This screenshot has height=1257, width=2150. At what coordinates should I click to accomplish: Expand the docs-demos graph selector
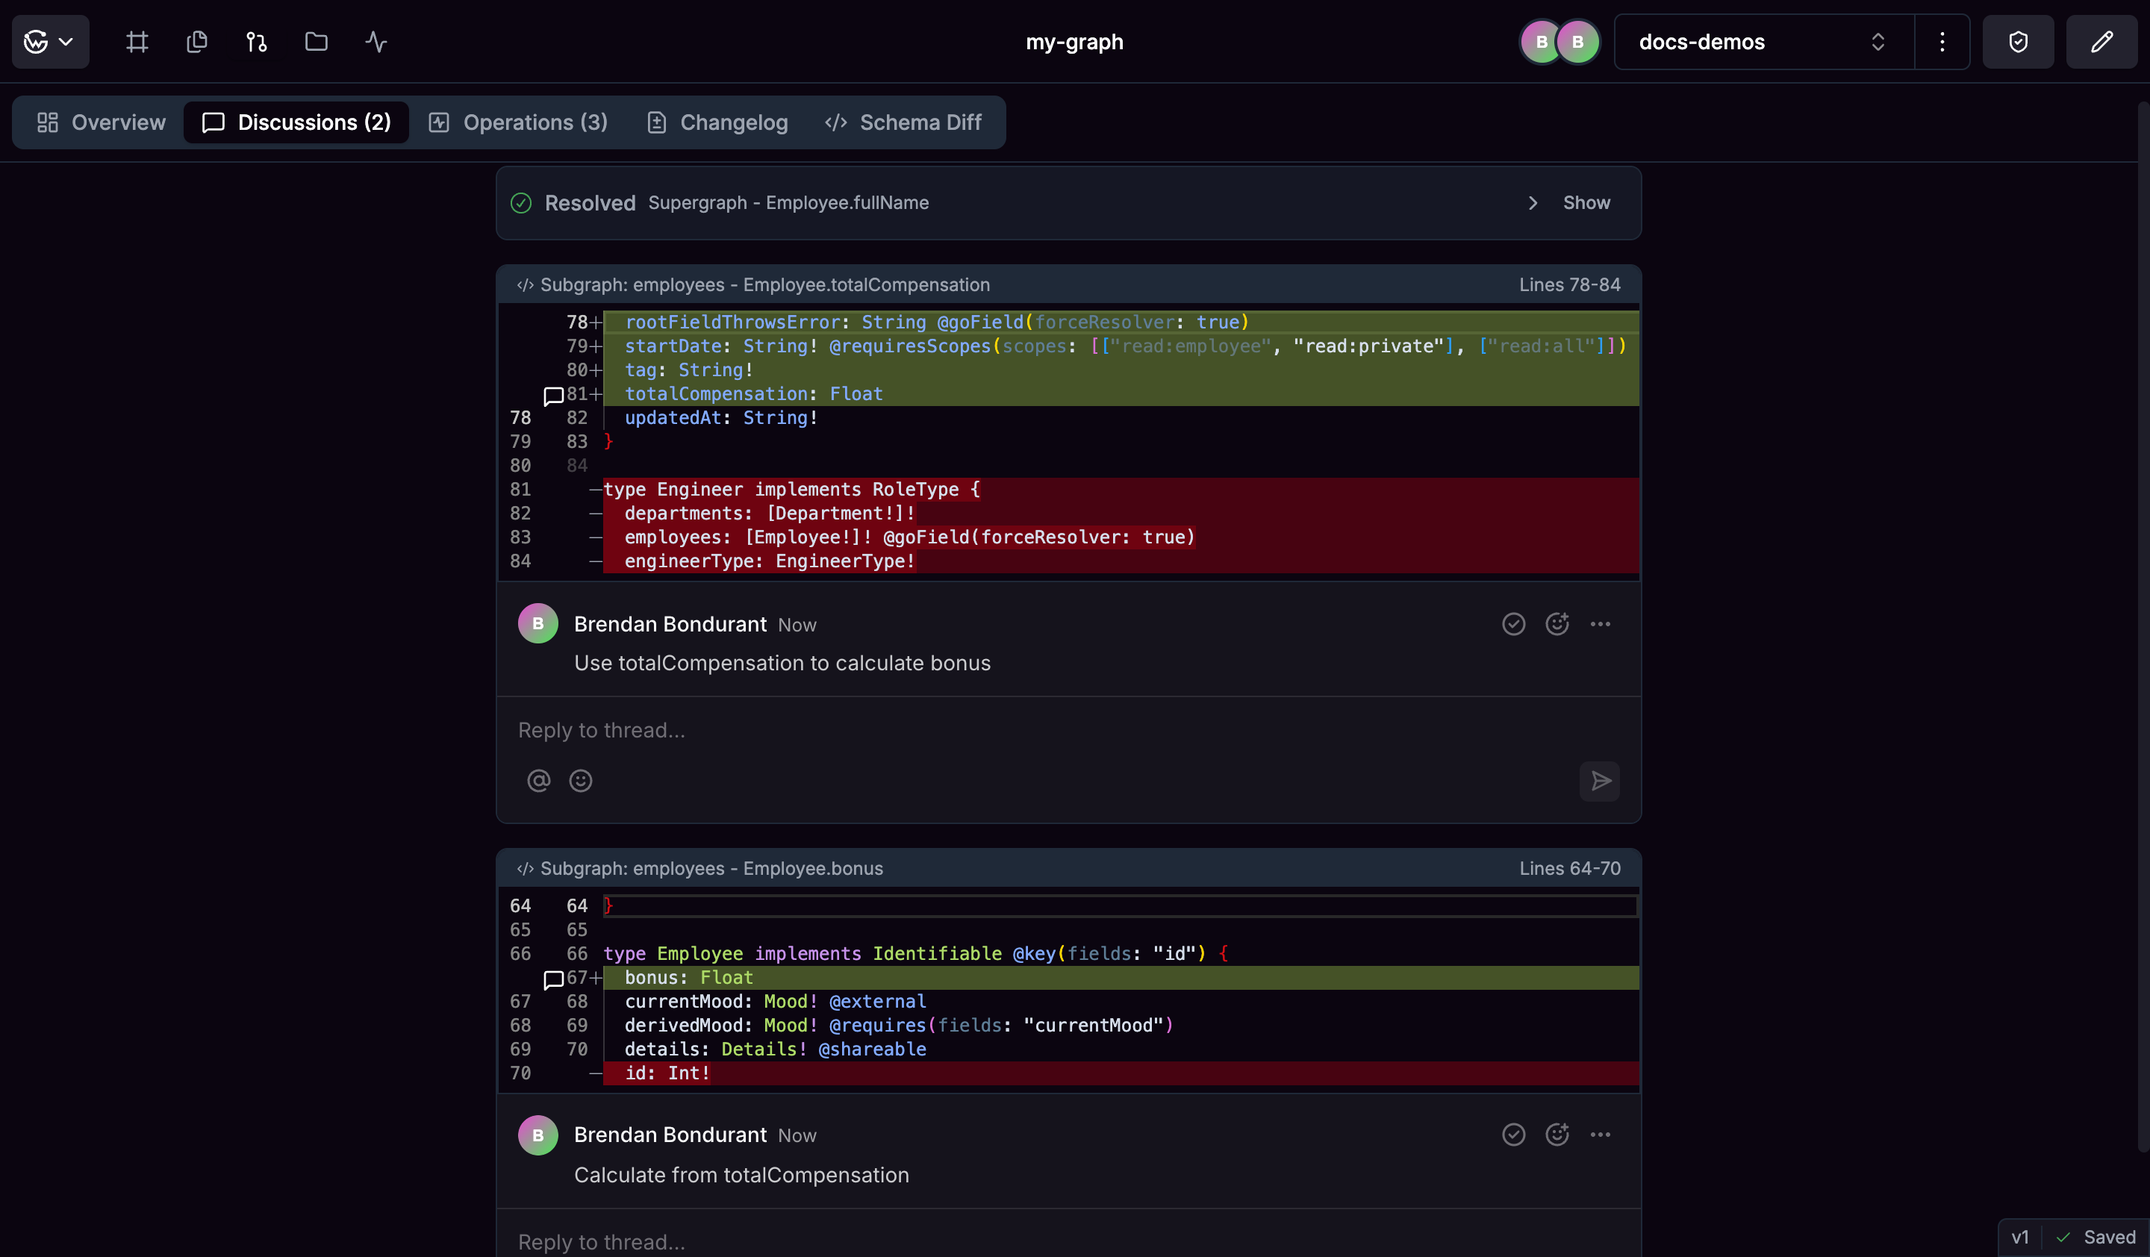pos(1878,41)
